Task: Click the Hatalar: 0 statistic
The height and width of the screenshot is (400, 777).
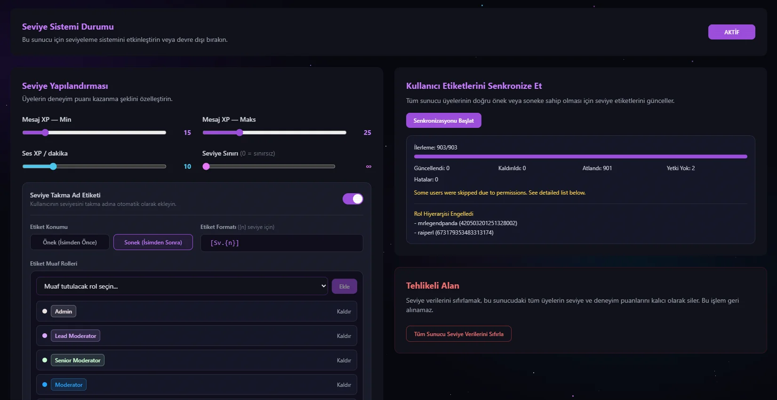Action: tap(426, 180)
